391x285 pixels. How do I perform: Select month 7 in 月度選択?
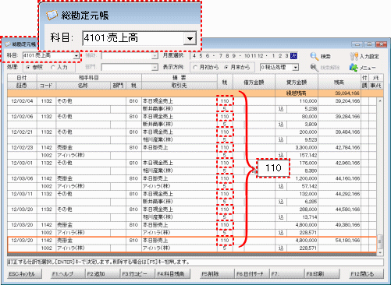click(221, 55)
